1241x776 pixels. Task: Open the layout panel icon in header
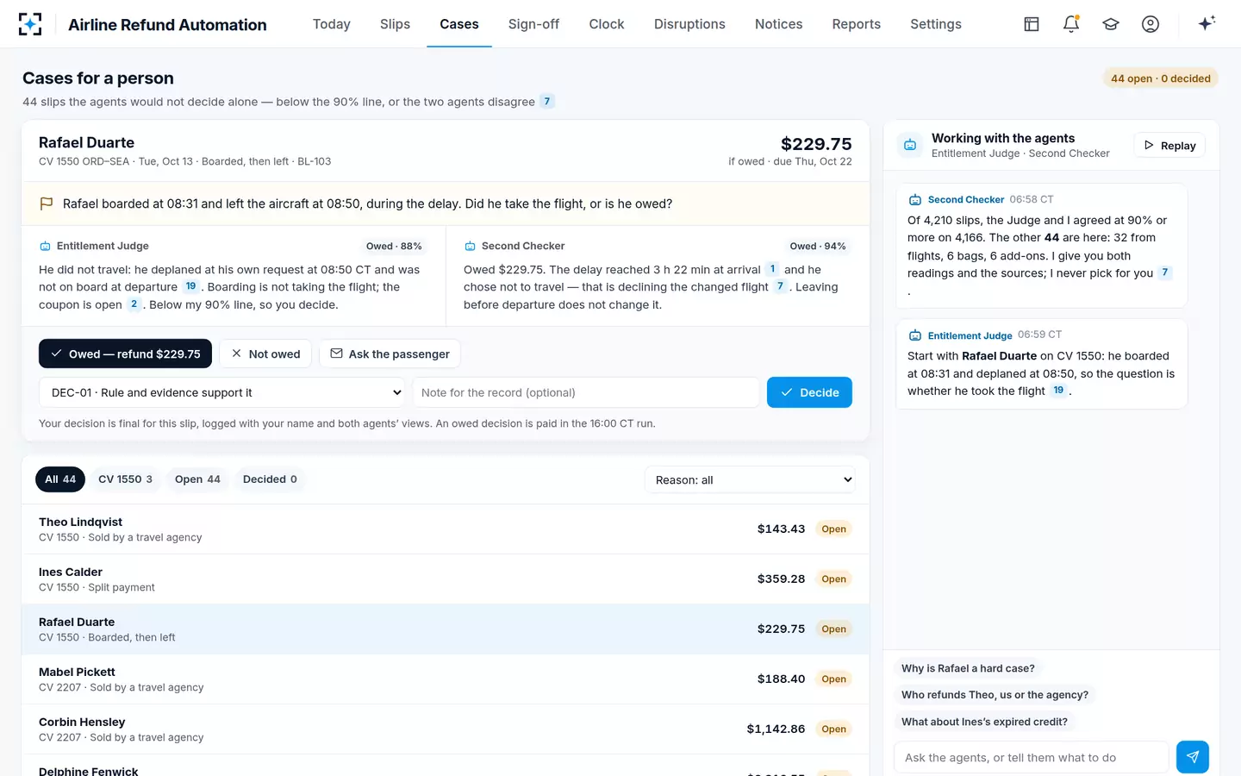(1032, 24)
